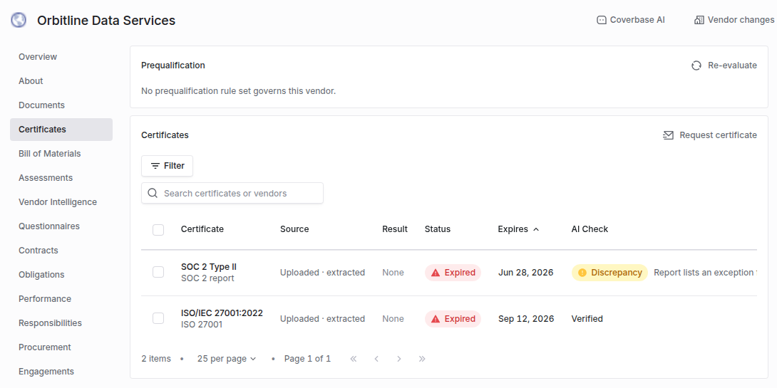This screenshot has height=388, width=777.
Task: Open Bill of Materials
Action: 61,154
